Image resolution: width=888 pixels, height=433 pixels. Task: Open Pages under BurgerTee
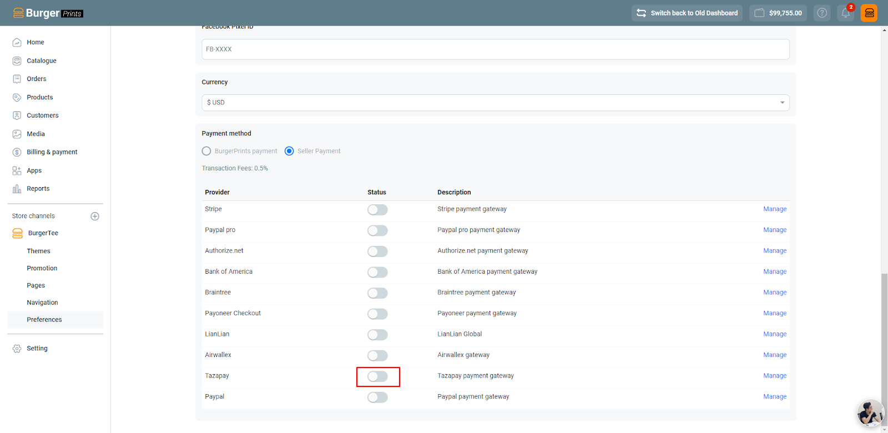click(x=36, y=285)
